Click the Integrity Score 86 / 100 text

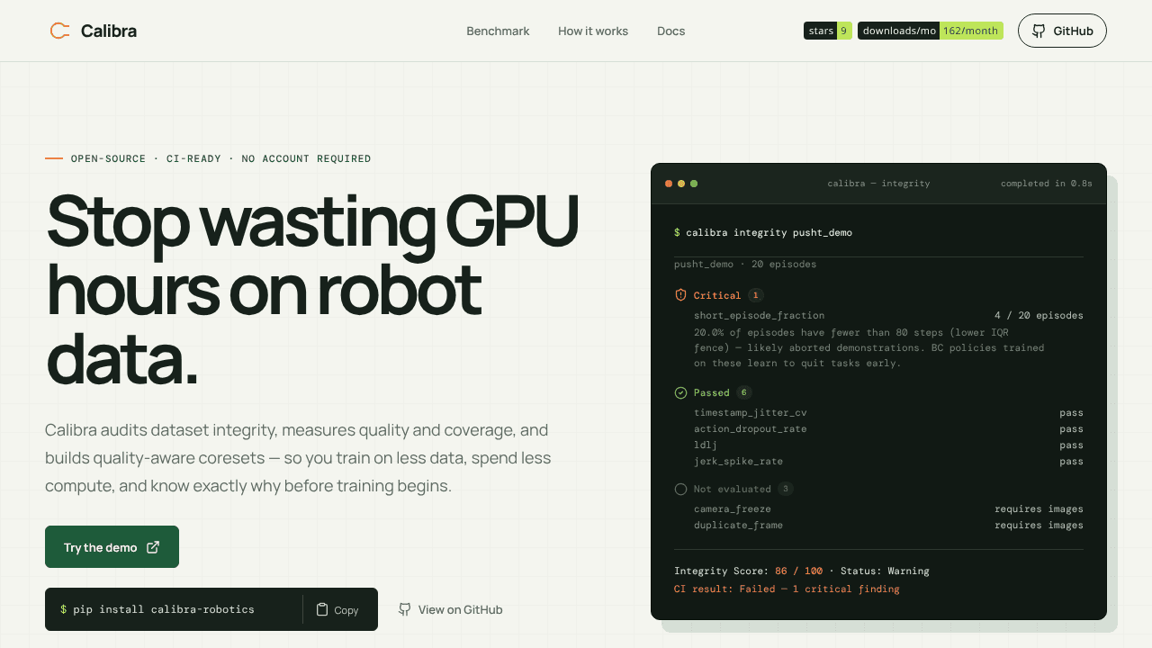coord(749,571)
